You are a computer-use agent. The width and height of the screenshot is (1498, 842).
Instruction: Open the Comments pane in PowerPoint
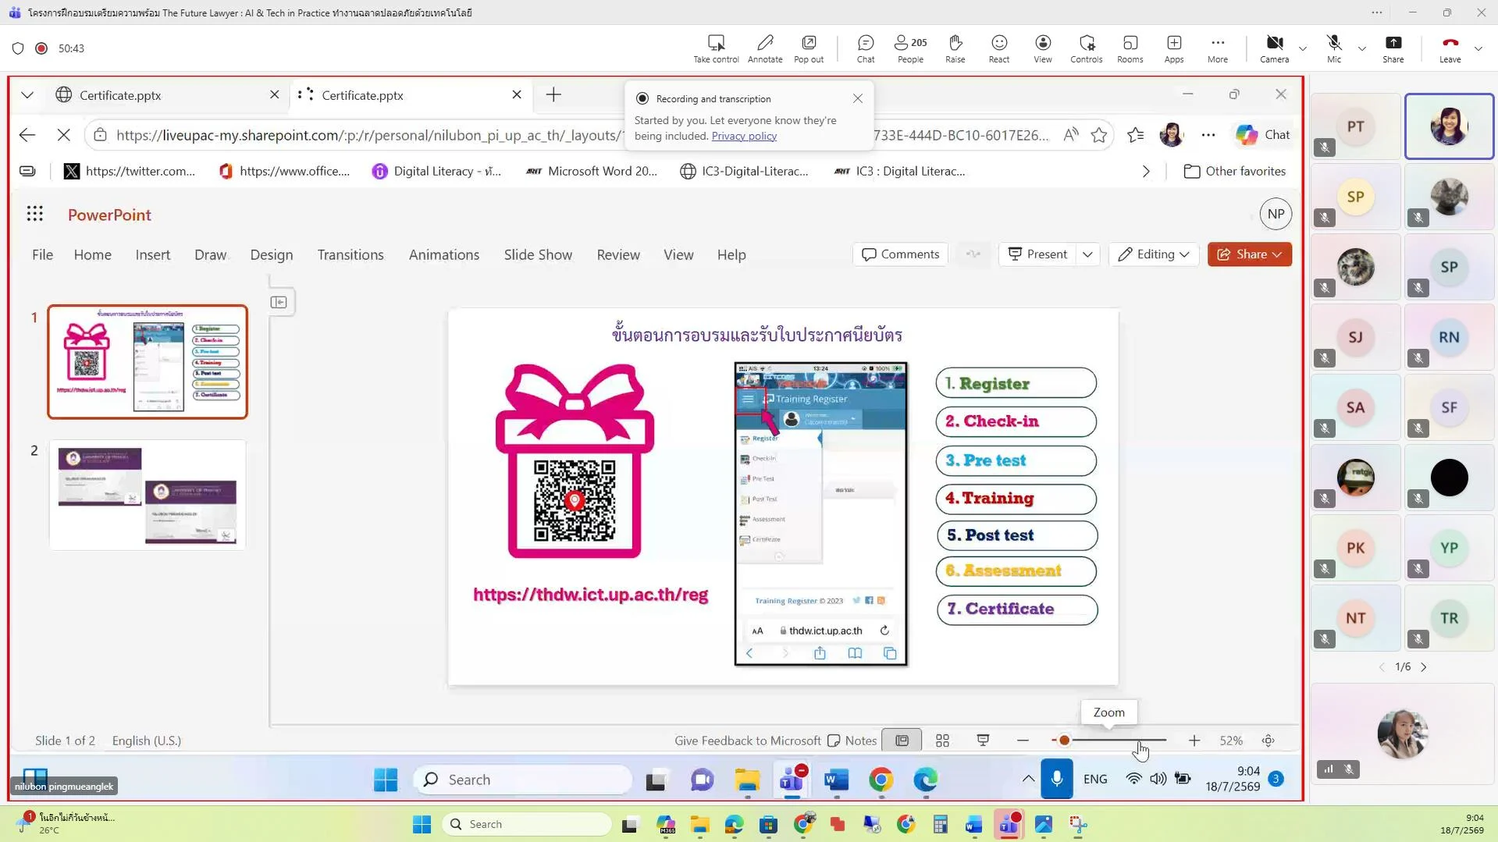900,254
